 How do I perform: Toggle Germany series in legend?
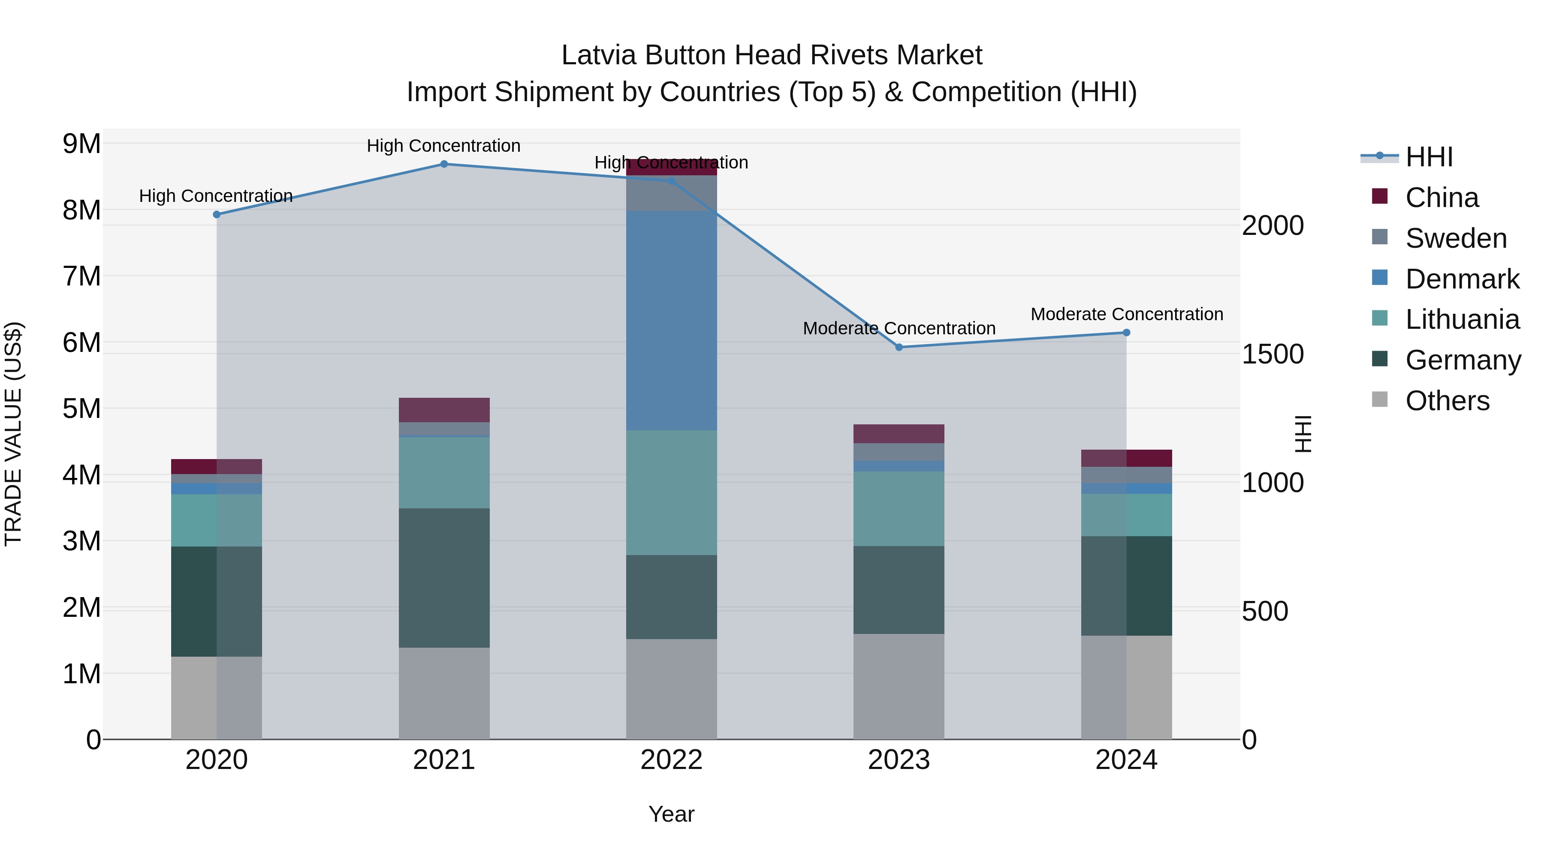click(1446, 360)
